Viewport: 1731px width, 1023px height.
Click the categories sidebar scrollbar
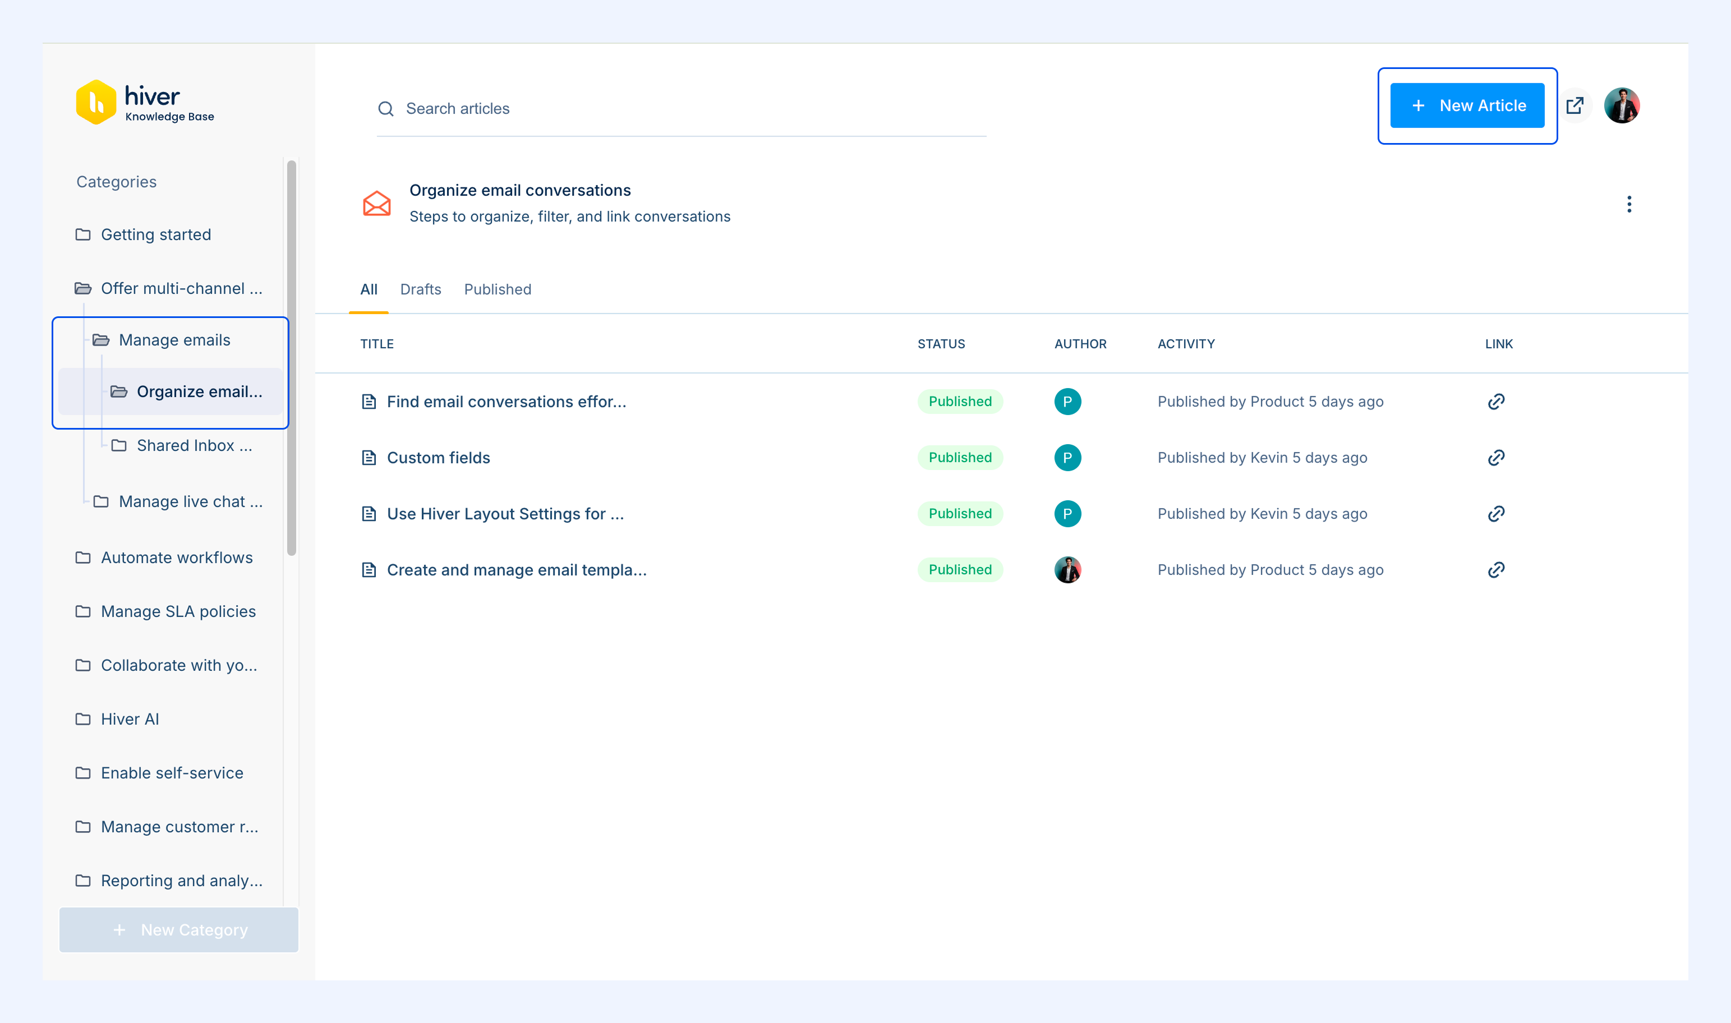coord(292,358)
